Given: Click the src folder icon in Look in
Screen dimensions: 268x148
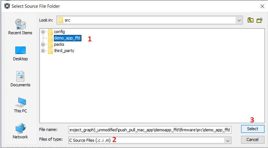Looking at the screenshot, I should [61, 20].
